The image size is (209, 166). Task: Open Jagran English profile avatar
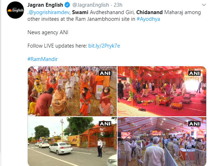pos(15,10)
